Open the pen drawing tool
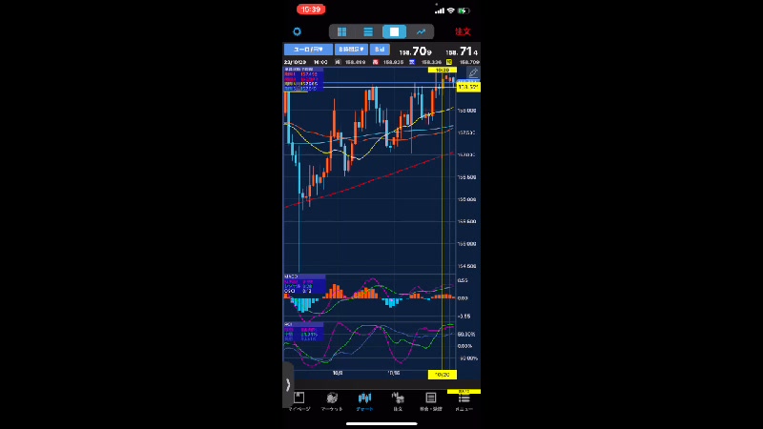 (473, 73)
